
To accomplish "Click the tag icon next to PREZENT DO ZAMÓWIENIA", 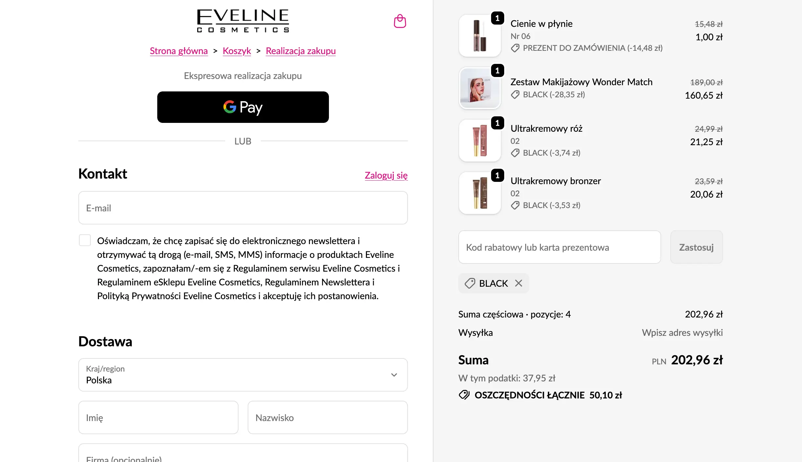I will coord(515,48).
